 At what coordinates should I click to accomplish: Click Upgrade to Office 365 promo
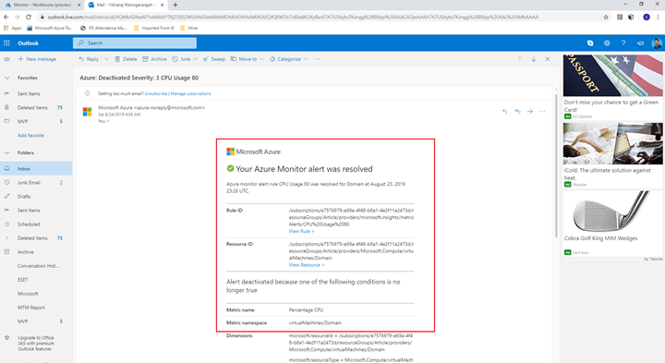pos(36,344)
